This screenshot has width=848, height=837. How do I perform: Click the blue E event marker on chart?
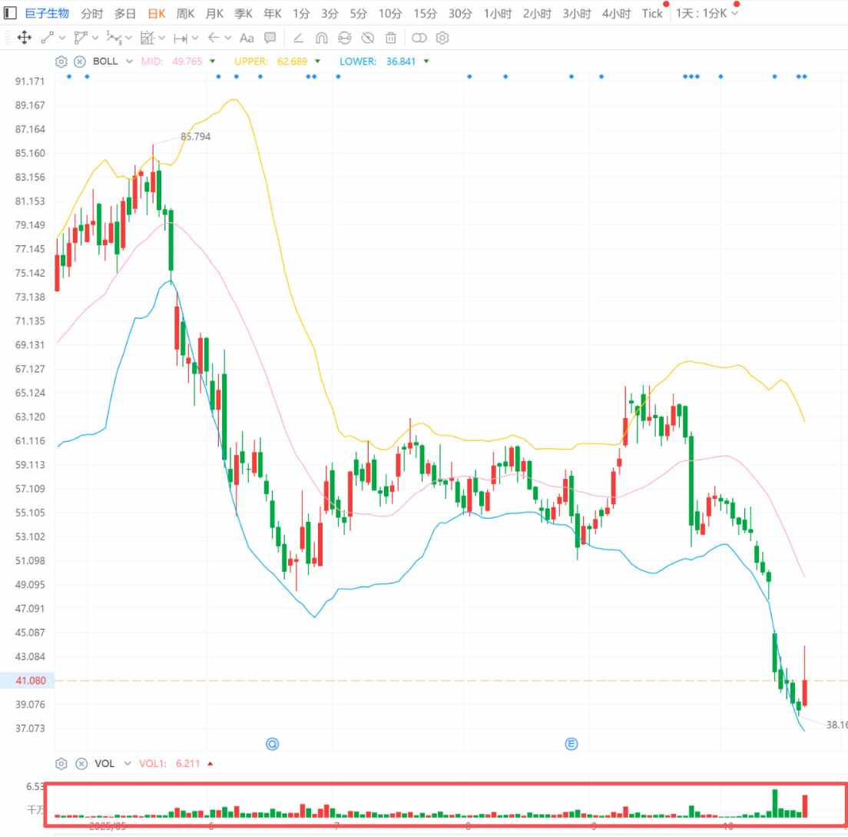point(571,743)
